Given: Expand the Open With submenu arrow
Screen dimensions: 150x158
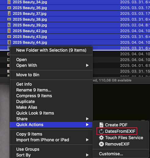Looking at the screenshot, I should 87,65.
